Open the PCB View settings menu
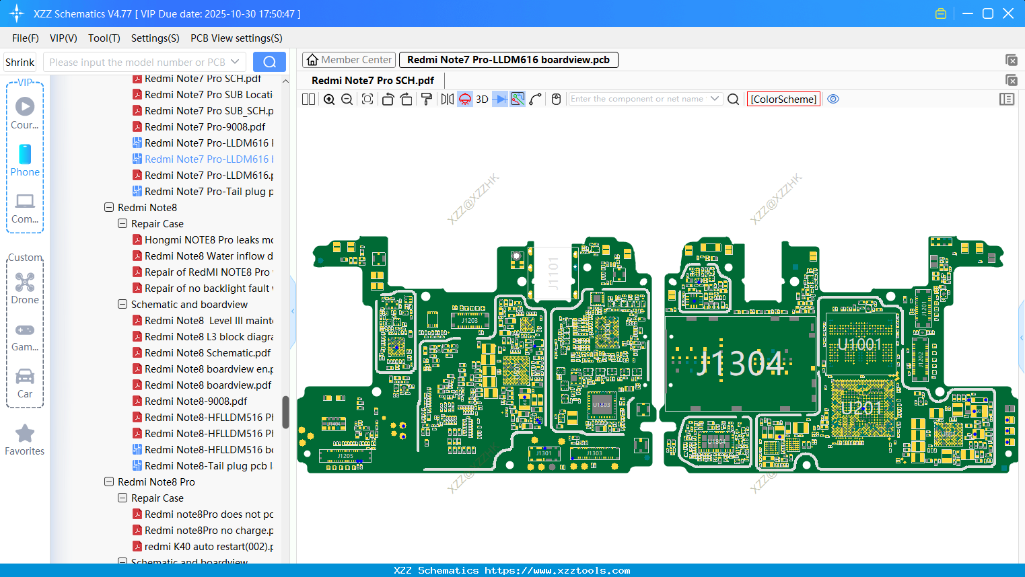This screenshot has height=577, width=1025. [x=236, y=38]
